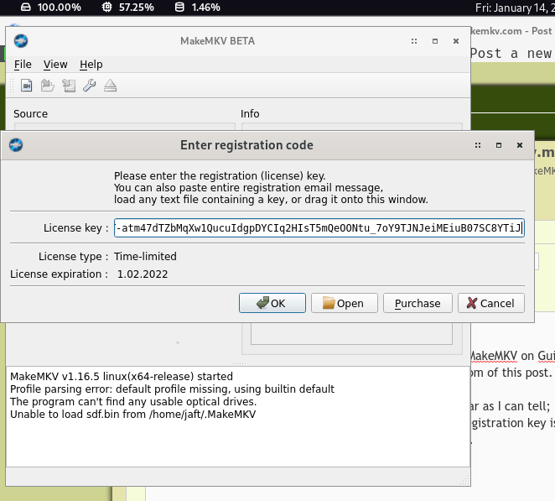The image size is (555, 501).
Task: Click the Open disc folder toolbar icon
Action: 48,86
